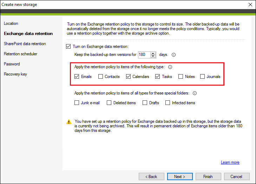Image resolution: width=256 pixels, height=184 pixels.
Task: Close the Create new storage dialog
Action: pyautogui.click(x=250, y=5)
